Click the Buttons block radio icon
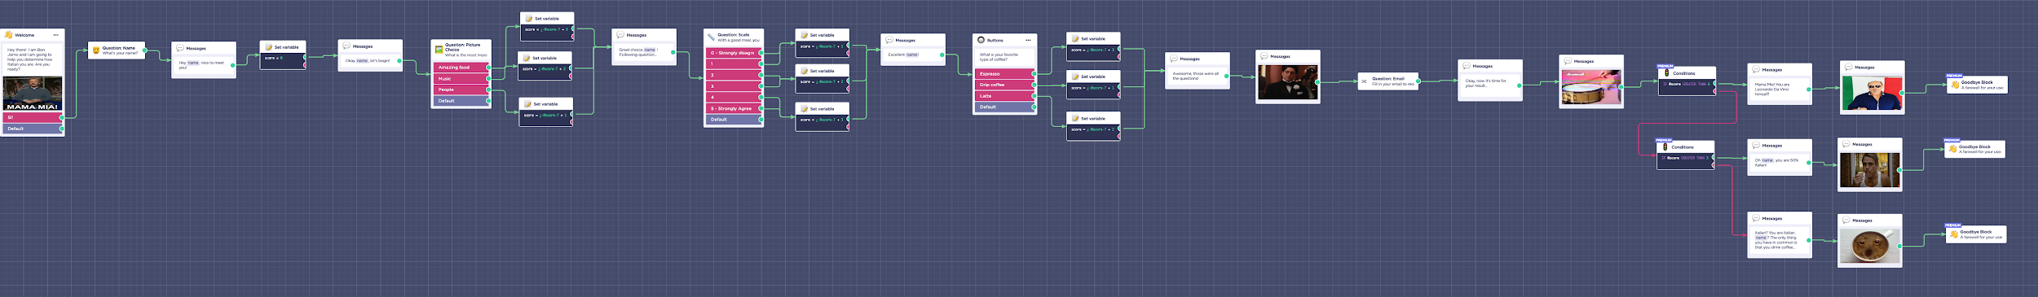 point(981,40)
